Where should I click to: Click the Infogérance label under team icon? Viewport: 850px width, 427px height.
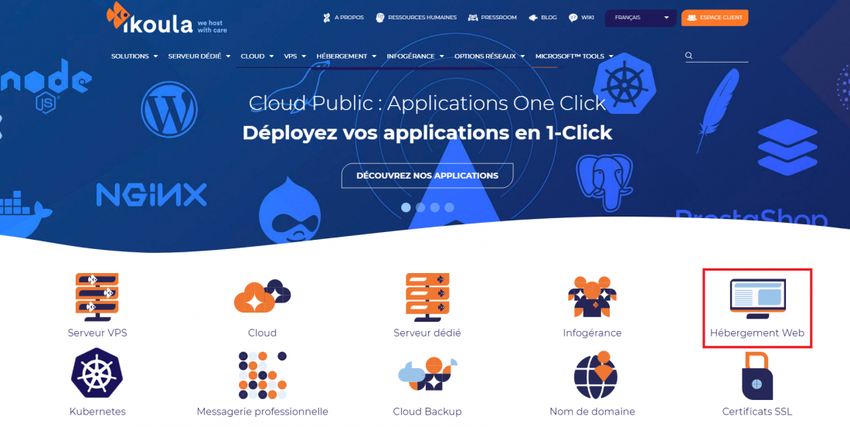point(592,333)
